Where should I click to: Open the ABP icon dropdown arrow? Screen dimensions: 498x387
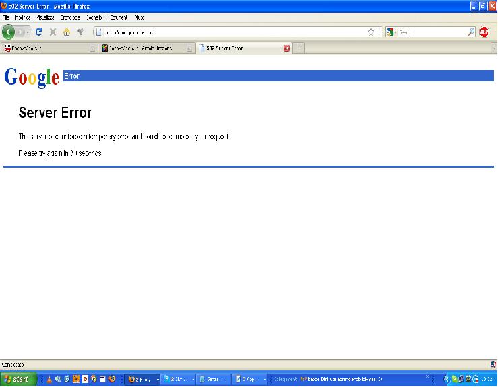point(495,32)
